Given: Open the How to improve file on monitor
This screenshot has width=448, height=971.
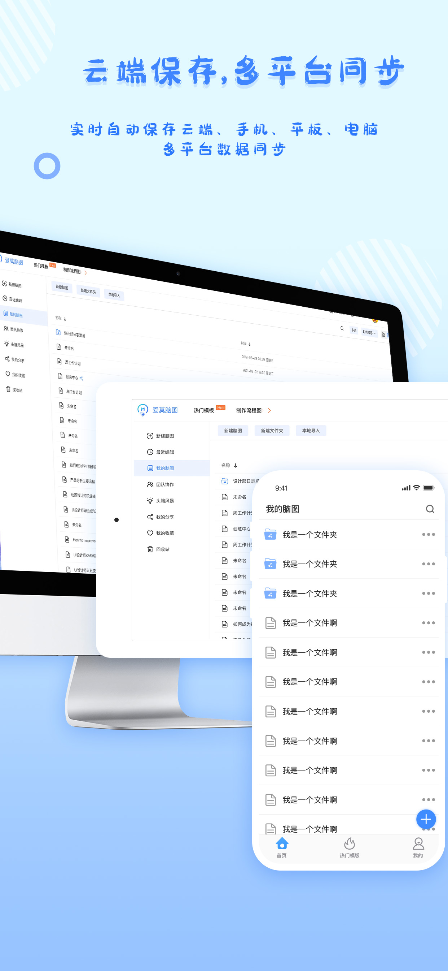Looking at the screenshot, I should click(x=80, y=540).
